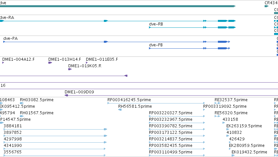Click the DME1-009D09 reverse arrow glyph
This screenshot has height=157, width=278.
(66, 95)
